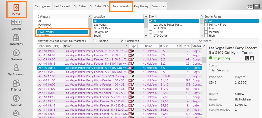Uncheck All under Buy-in Range
The width and height of the screenshot is (262, 118).
click(206, 21)
